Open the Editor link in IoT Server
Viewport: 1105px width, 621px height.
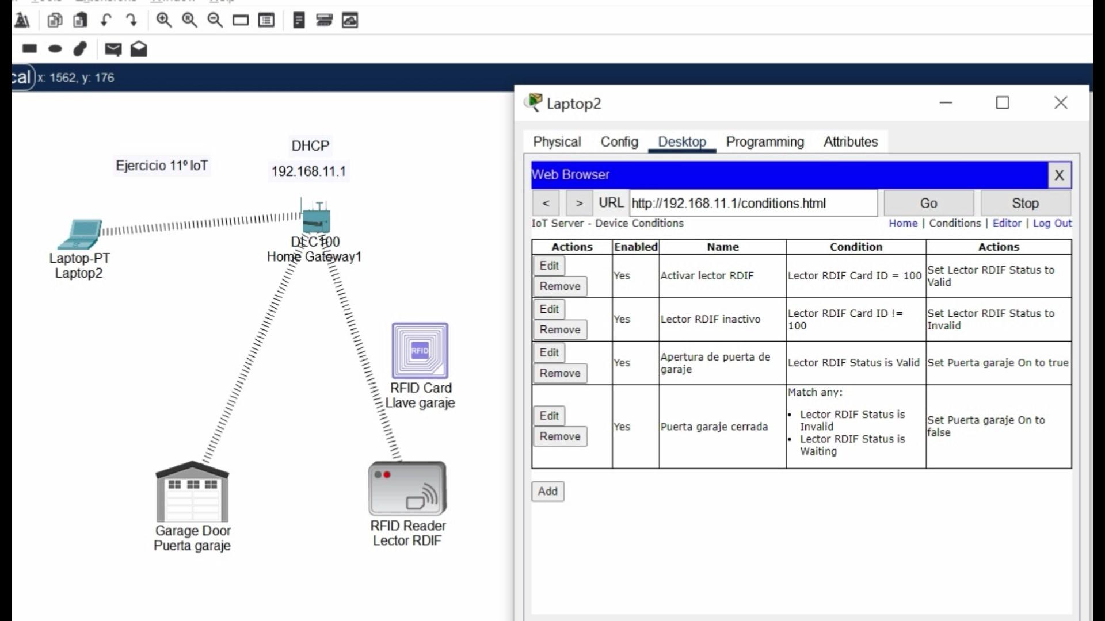click(x=1007, y=223)
